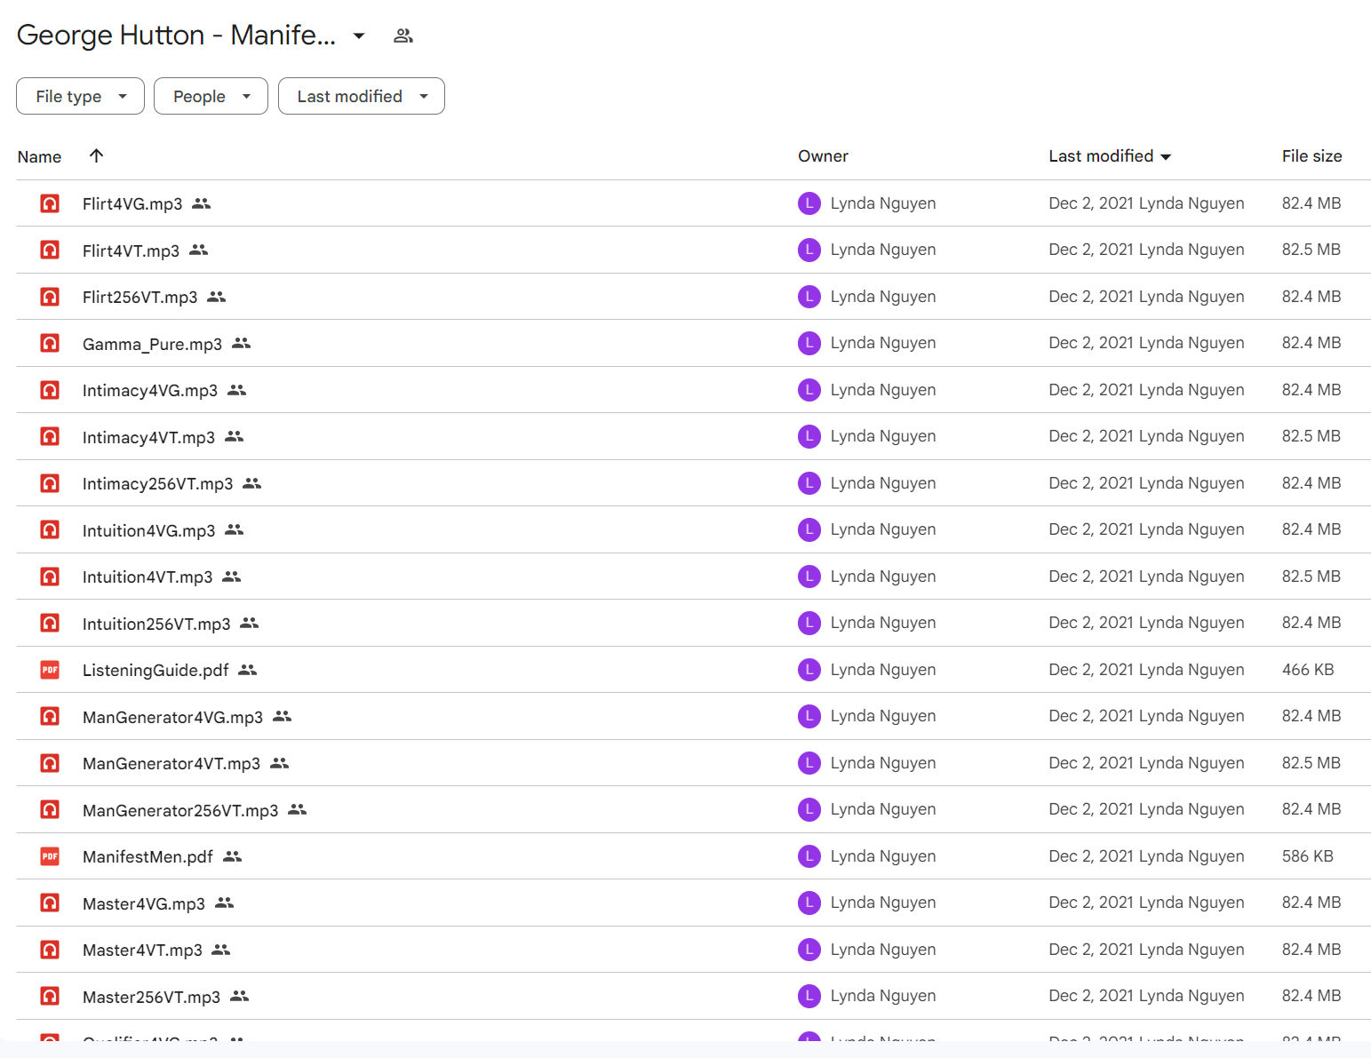
Task: Sort by the Name column header
Action: pyautogui.click(x=40, y=156)
